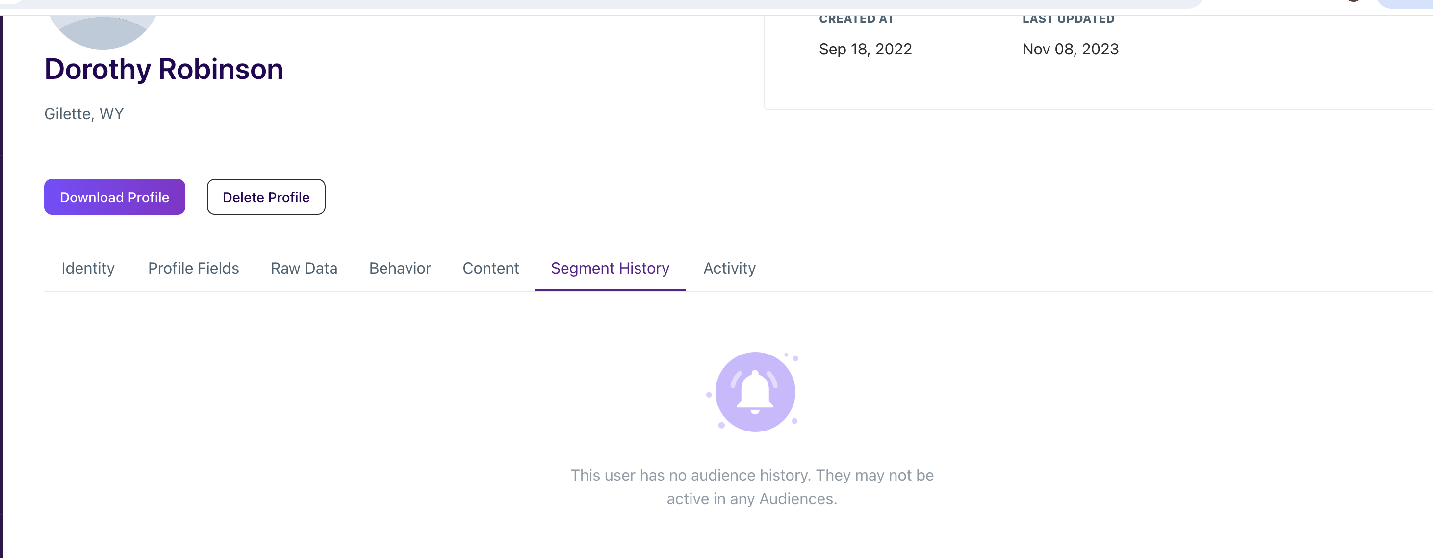Click the purple bell notification icon
1433x558 pixels.
click(755, 392)
